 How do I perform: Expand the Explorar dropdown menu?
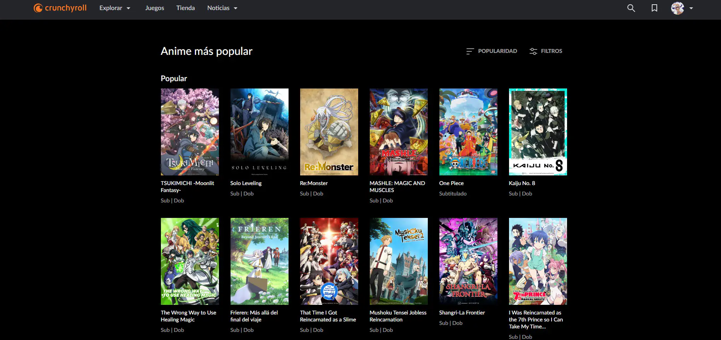[x=115, y=8]
